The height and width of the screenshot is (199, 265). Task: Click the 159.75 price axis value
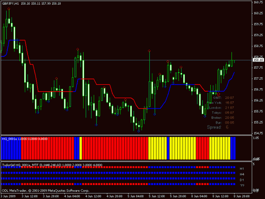point(258,24)
